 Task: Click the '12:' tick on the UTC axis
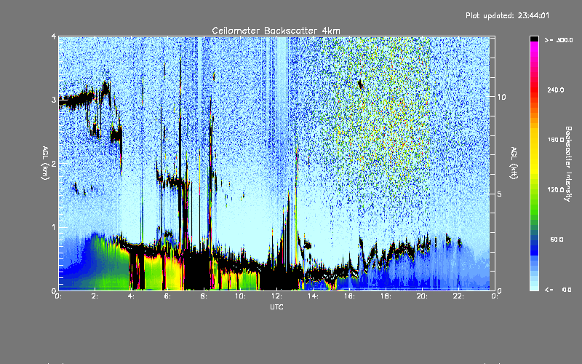(276, 296)
